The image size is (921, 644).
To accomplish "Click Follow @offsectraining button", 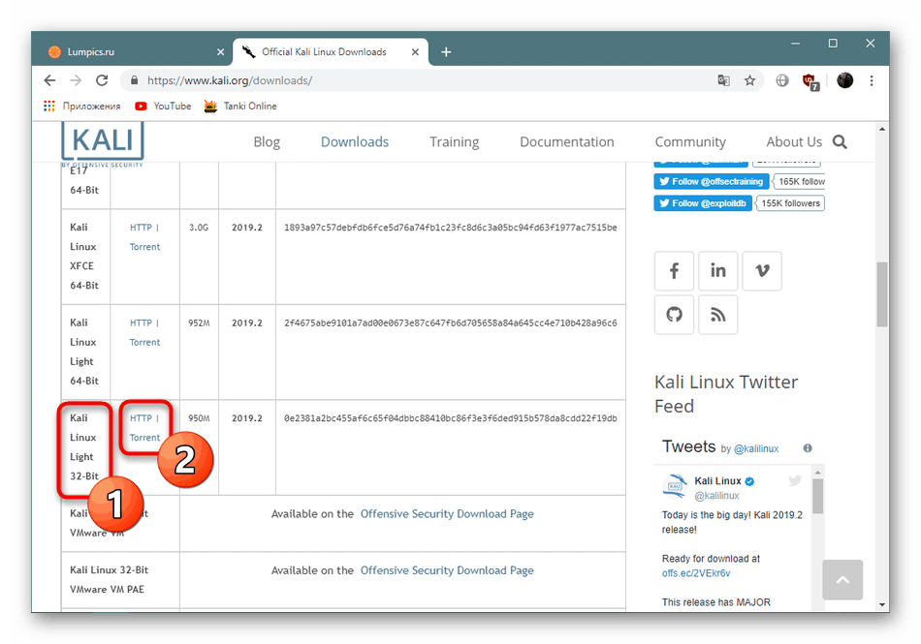I will click(x=712, y=181).
